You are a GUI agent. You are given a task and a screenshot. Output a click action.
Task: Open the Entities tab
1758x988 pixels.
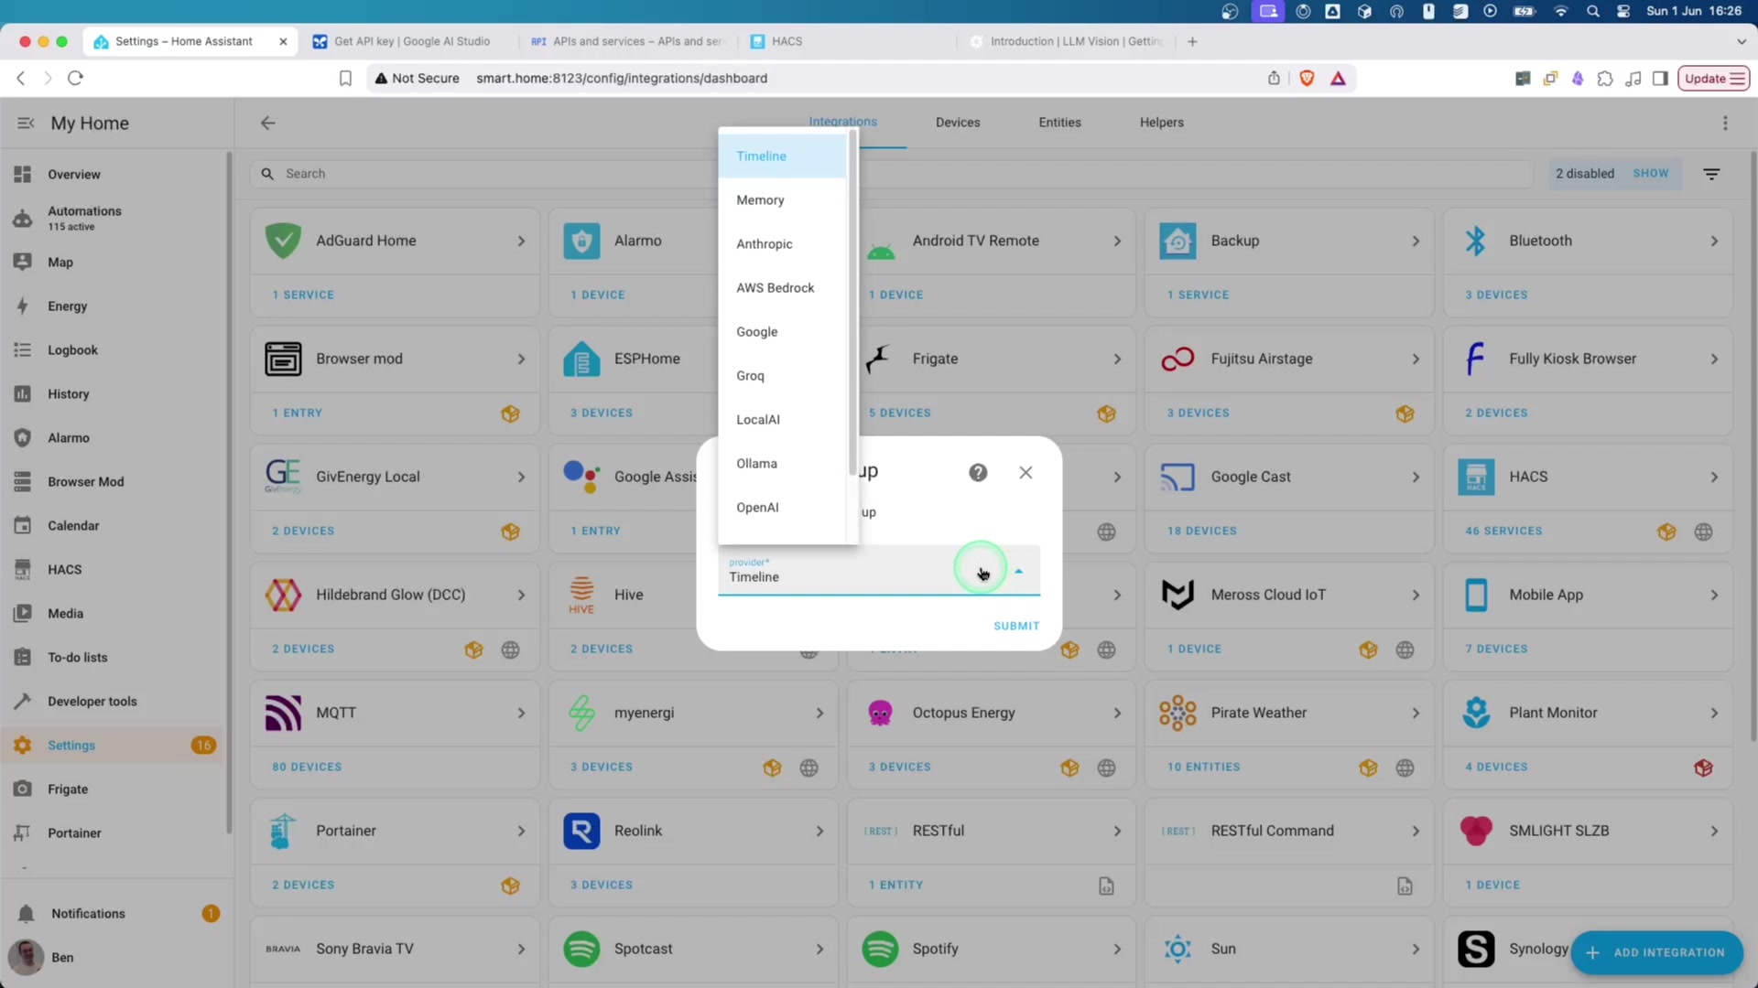1059,123
